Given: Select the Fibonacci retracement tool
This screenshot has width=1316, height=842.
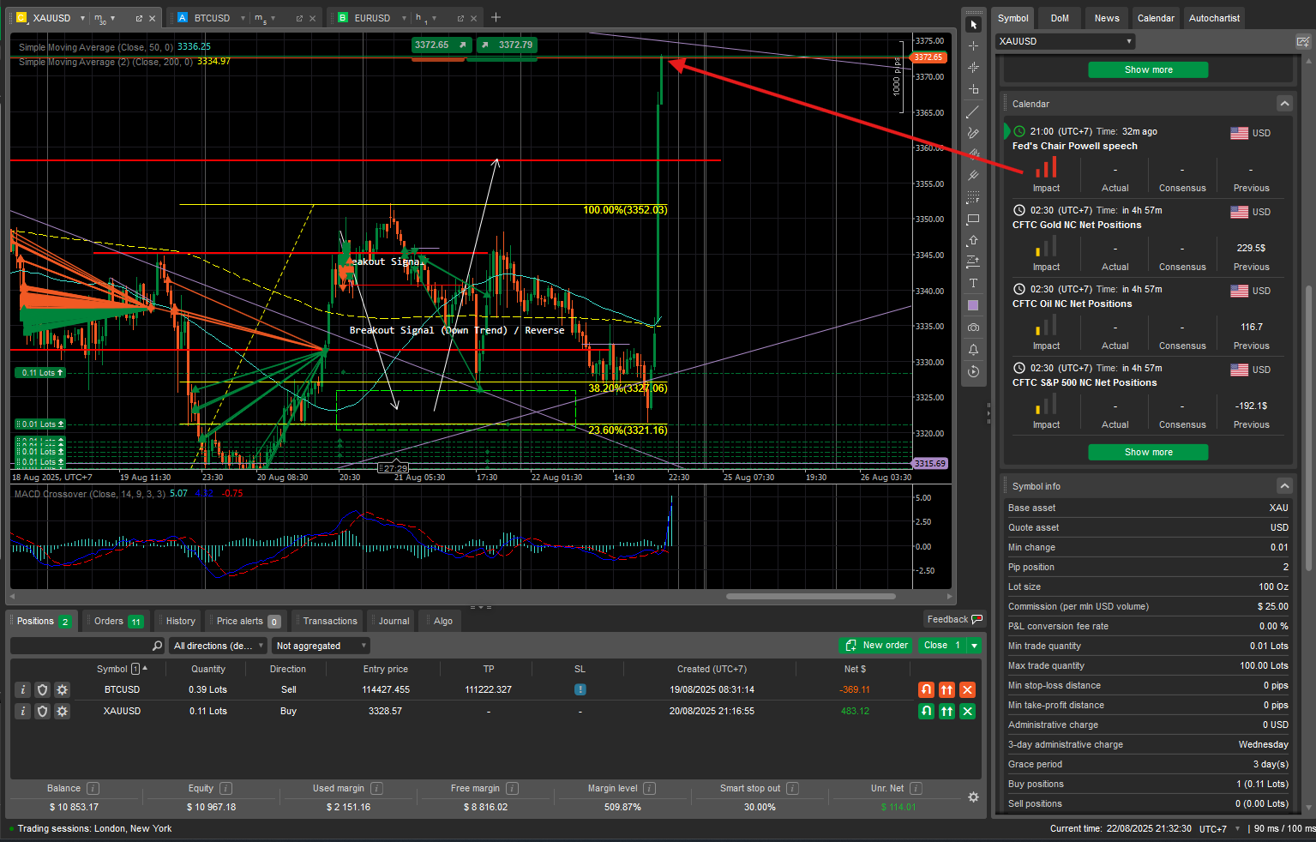Looking at the screenshot, I should [973, 198].
